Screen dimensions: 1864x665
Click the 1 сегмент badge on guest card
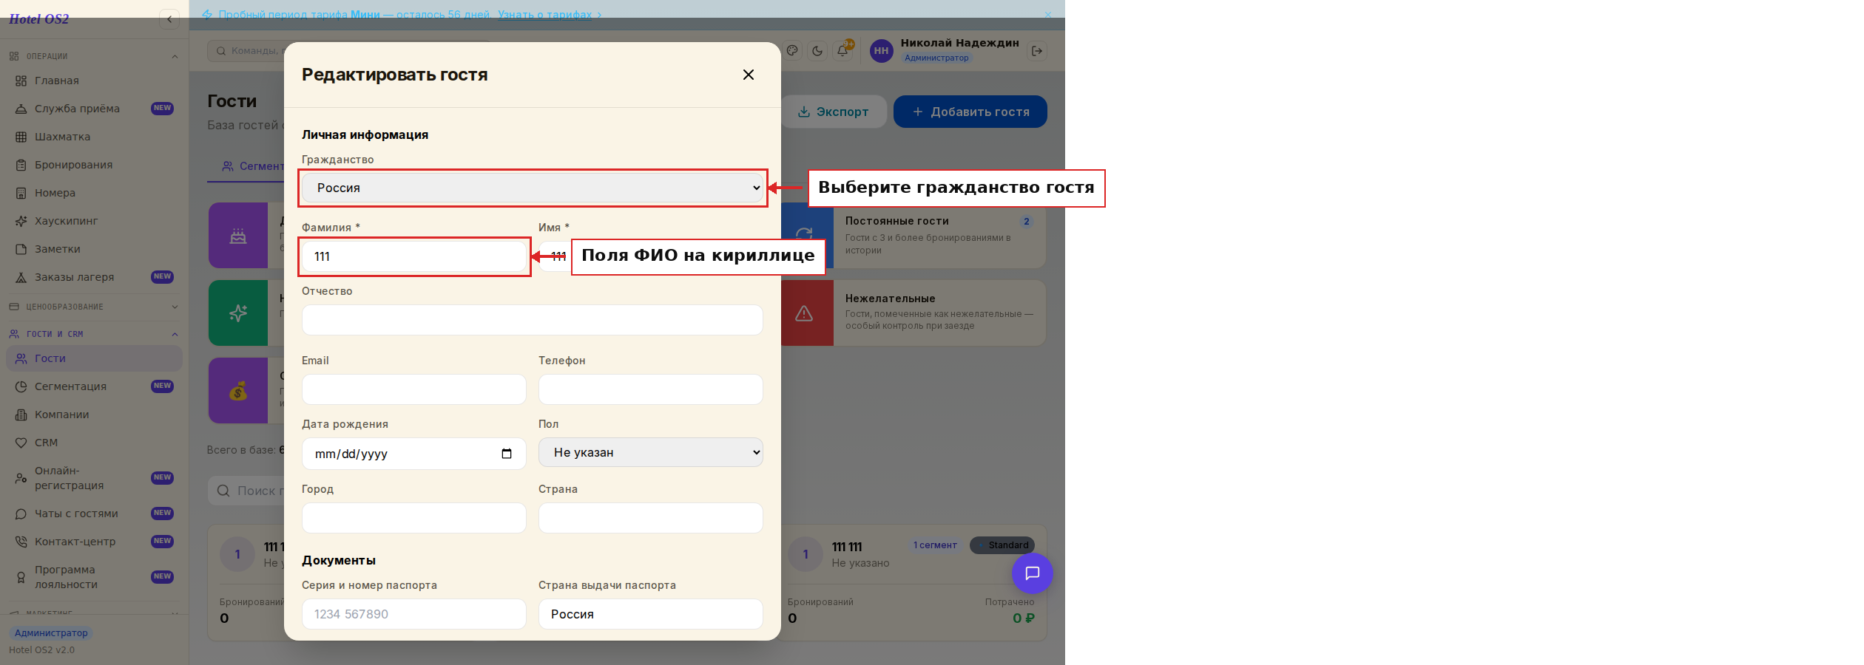pyautogui.click(x=935, y=545)
